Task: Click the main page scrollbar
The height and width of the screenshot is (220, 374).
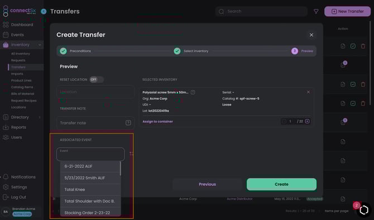Action: point(370,63)
